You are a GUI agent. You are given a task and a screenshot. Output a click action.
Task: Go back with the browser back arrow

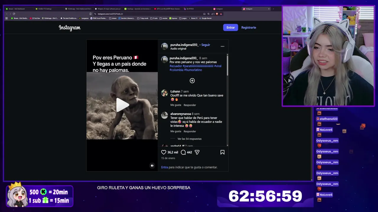click(7, 14)
